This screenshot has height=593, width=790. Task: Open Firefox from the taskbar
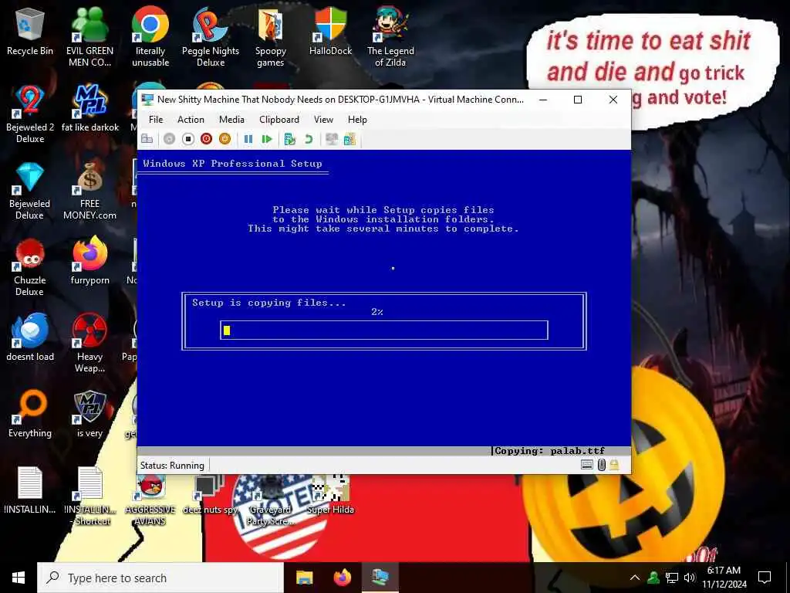tap(343, 578)
